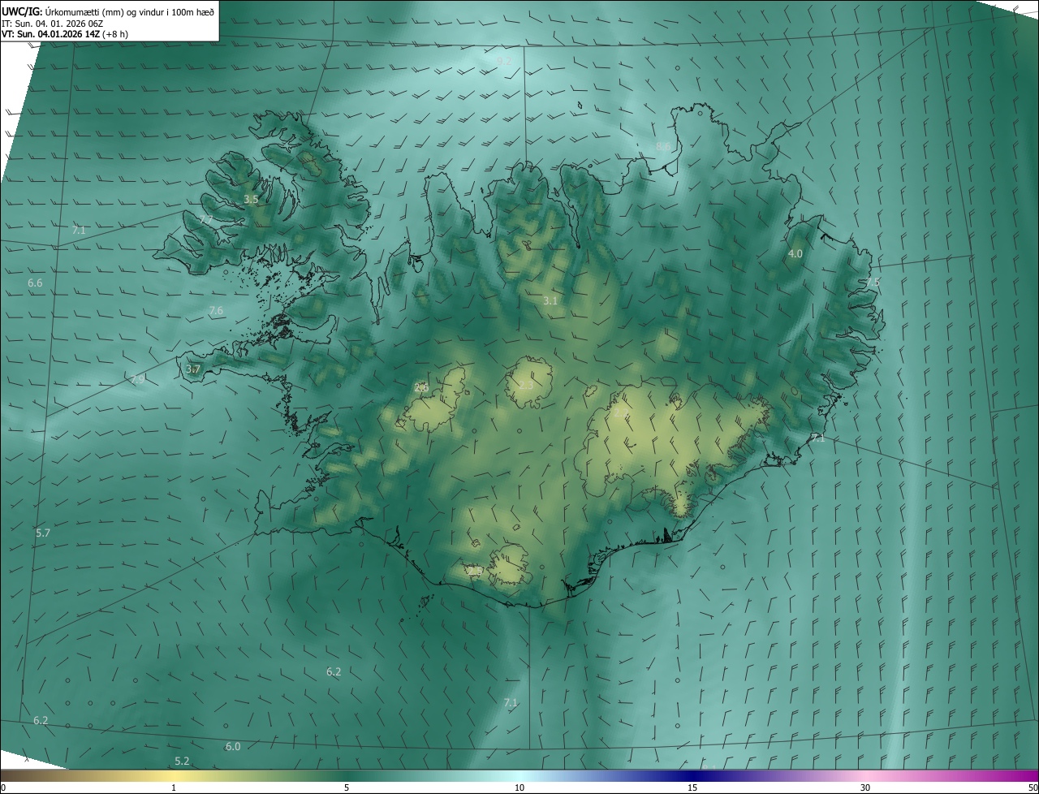Click the 6.6 value off the west coast

[35, 283]
